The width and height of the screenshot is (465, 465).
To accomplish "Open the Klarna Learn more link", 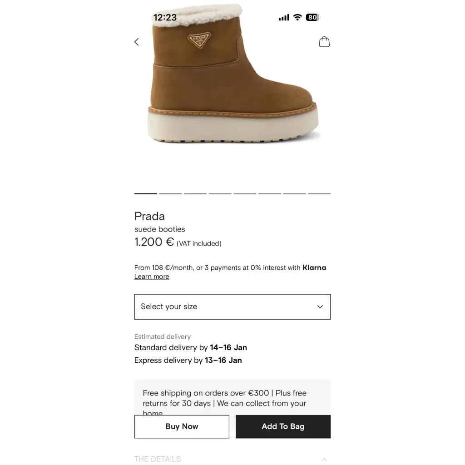I will 152,277.
